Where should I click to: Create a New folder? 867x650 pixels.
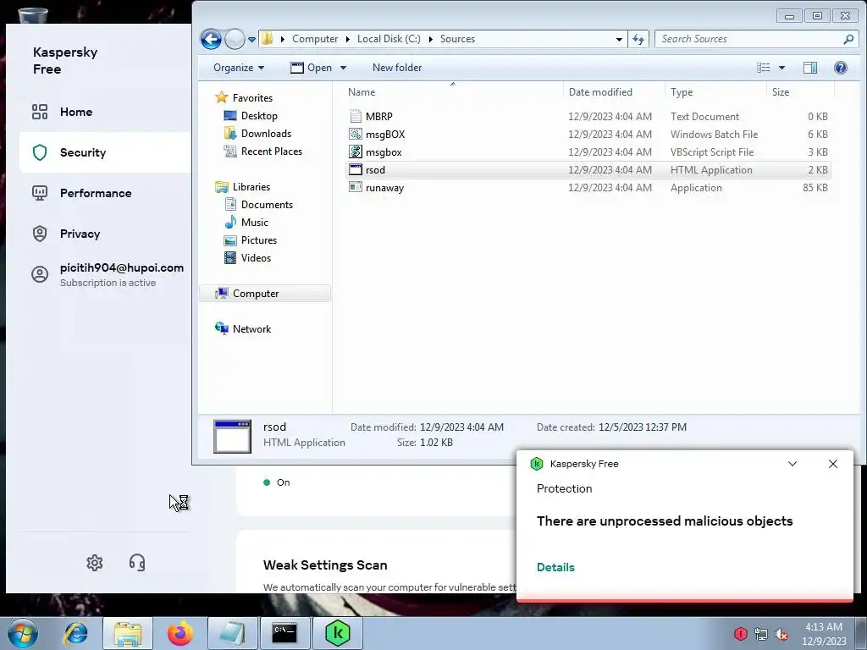tap(397, 68)
